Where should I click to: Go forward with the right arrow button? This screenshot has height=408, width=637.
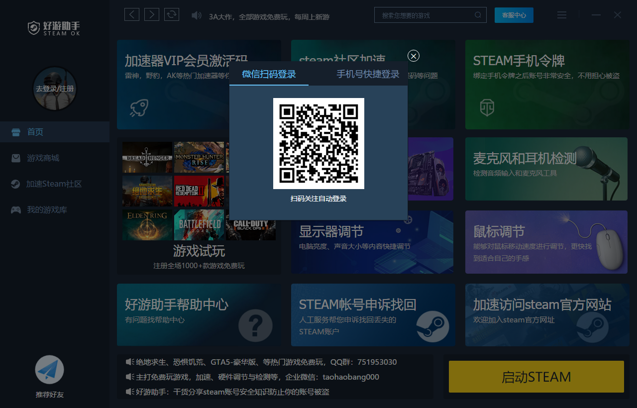point(152,14)
